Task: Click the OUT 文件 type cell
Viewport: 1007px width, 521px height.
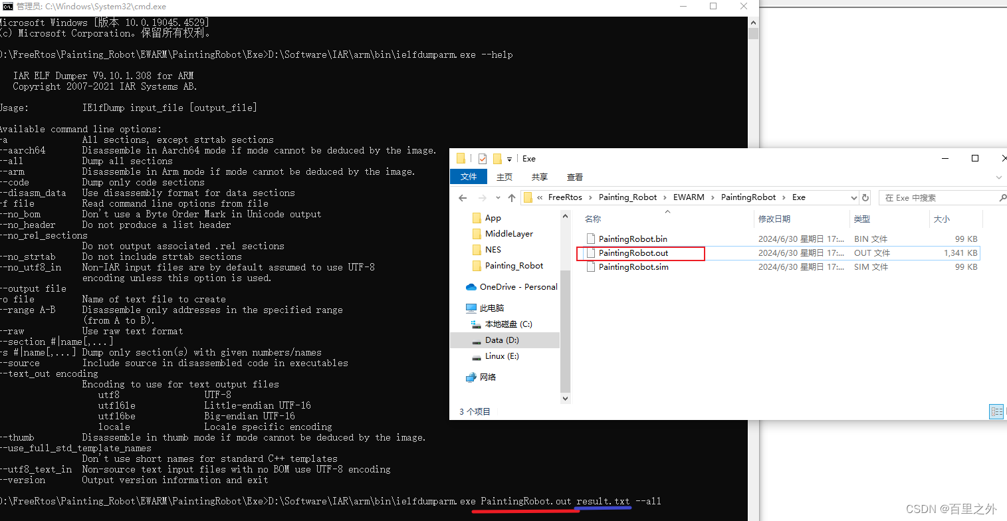Action: [x=871, y=253]
